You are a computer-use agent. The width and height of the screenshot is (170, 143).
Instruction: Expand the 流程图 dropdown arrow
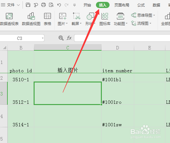(x=150, y=23)
